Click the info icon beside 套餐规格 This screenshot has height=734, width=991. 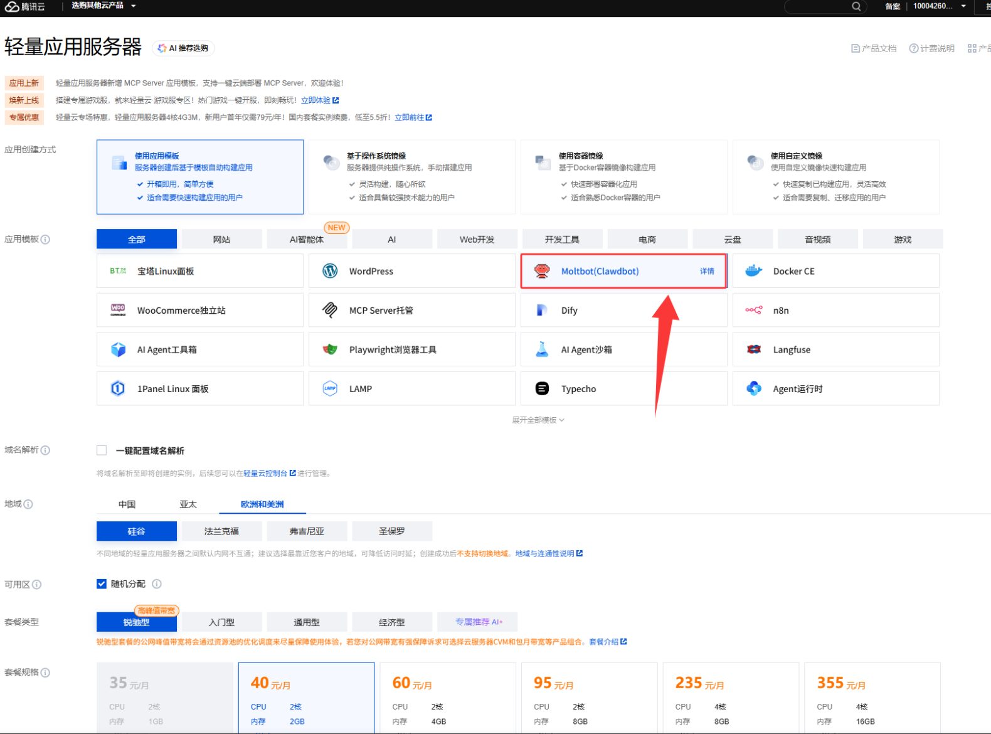pyautogui.click(x=45, y=672)
